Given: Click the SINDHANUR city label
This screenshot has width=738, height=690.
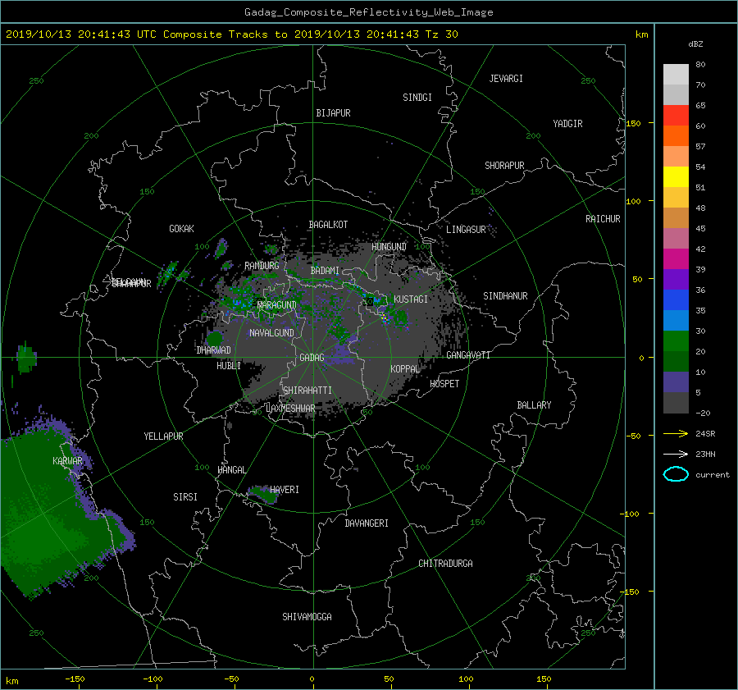Looking at the screenshot, I should click(505, 296).
